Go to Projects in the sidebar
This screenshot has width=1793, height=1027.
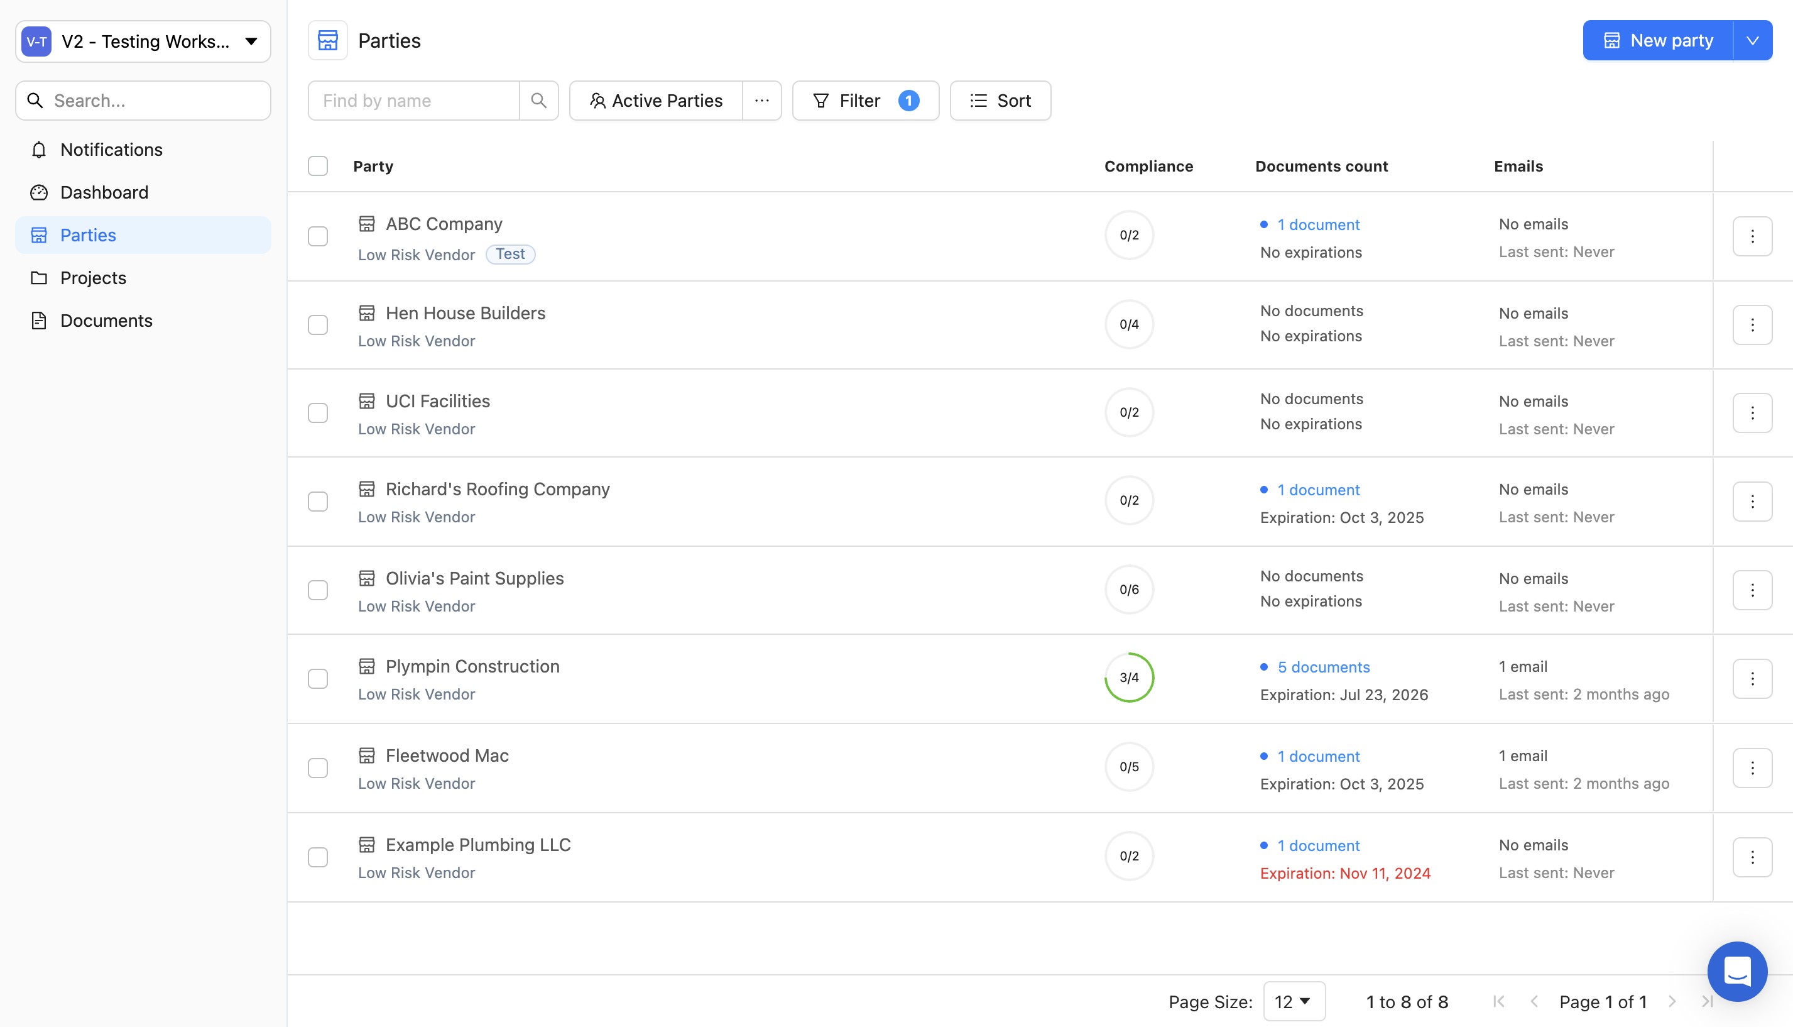pyautogui.click(x=93, y=278)
